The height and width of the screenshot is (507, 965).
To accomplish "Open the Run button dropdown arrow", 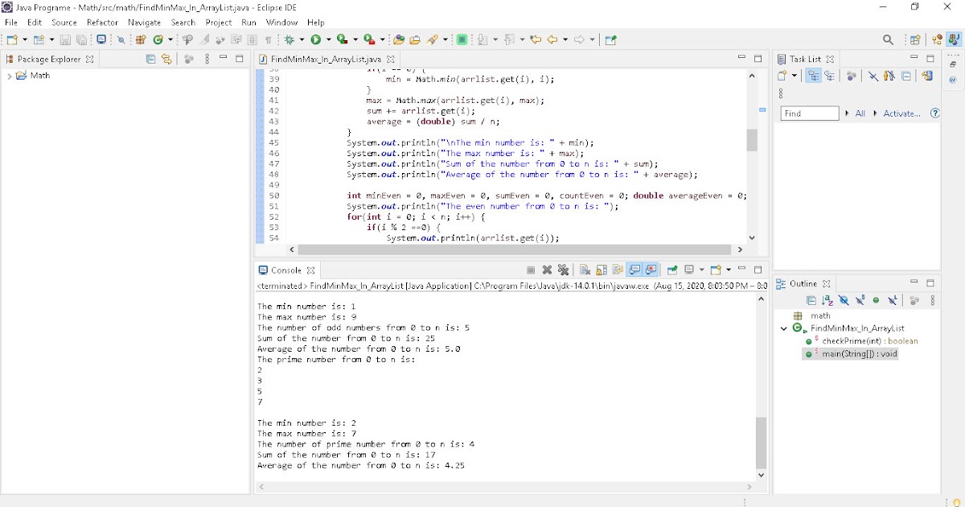I will (x=328, y=38).
